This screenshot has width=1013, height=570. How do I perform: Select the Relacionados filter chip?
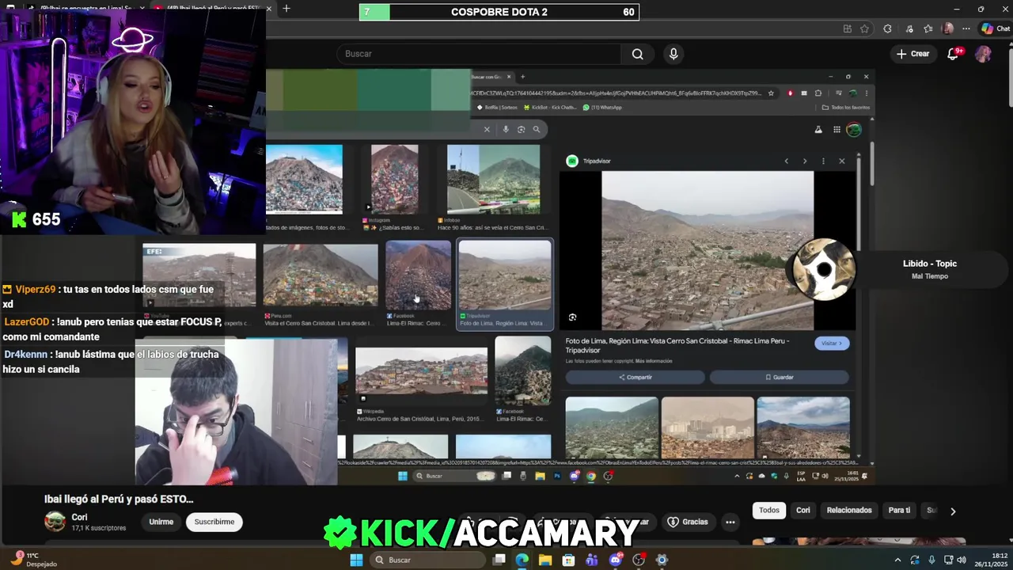[849, 511]
